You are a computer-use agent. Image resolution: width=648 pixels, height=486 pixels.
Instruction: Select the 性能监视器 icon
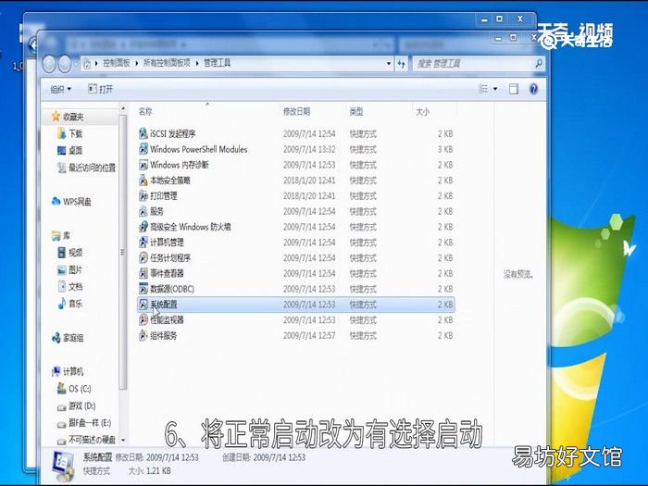tap(143, 319)
